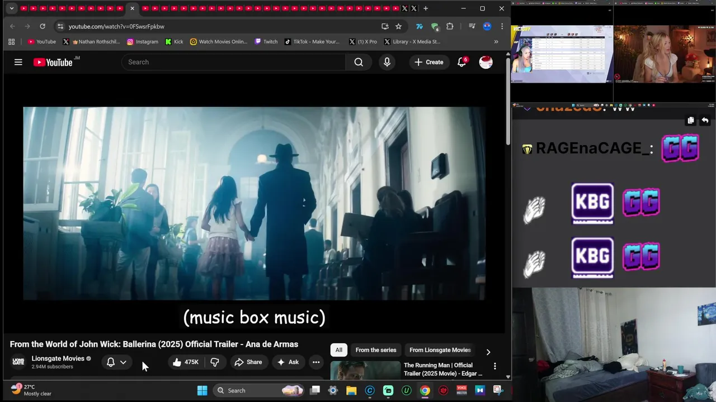The height and width of the screenshot is (402, 716).
Task: Open the more actions menu under the video
Action: coord(316,362)
